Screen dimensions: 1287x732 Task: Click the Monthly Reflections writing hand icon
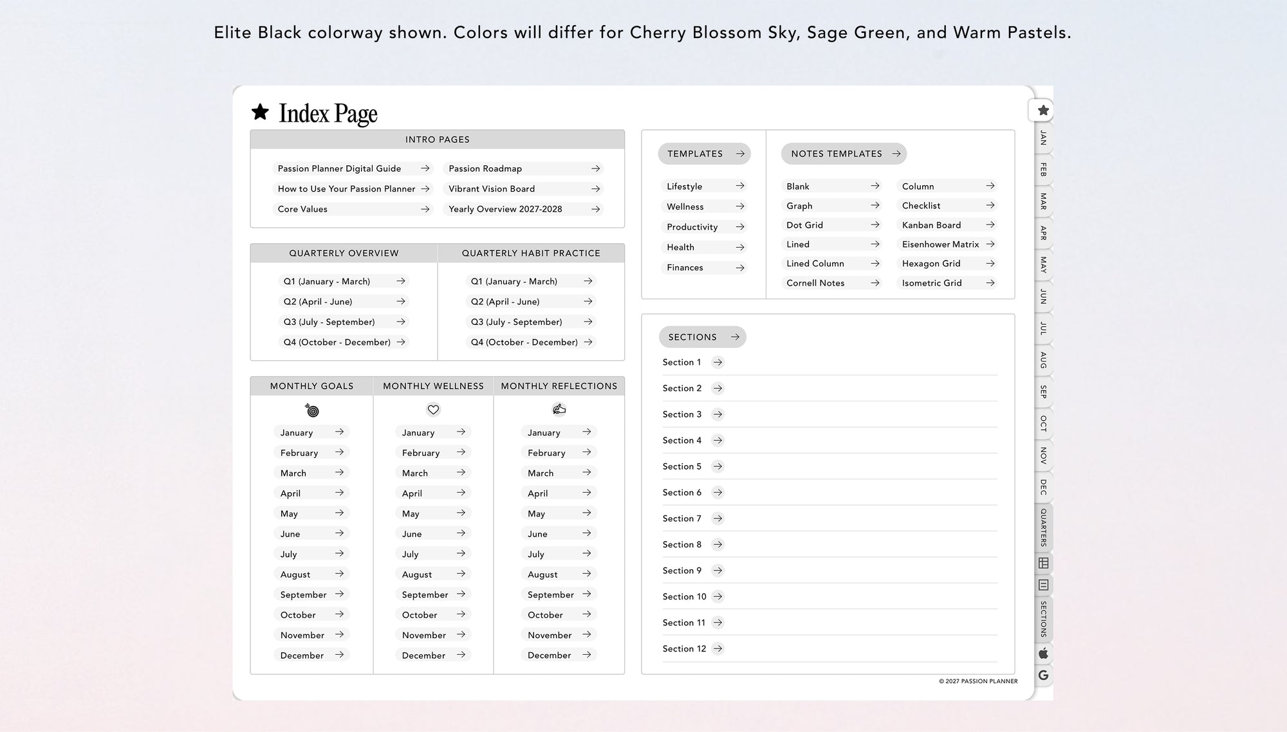pyautogui.click(x=559, y=409)
